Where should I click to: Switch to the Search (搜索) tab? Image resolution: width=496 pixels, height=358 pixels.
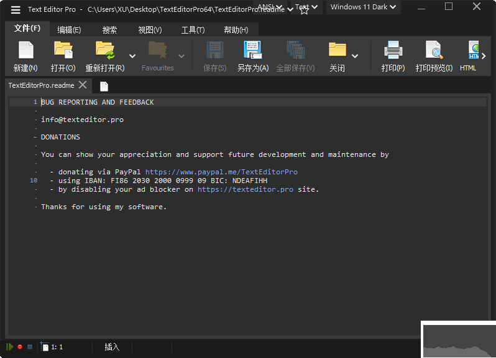point(109,30)
